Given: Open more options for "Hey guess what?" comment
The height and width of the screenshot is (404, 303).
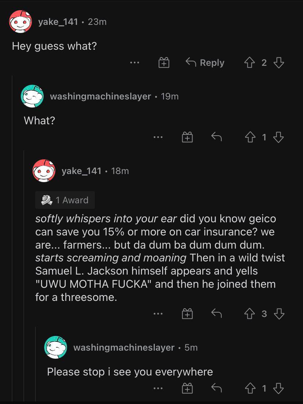Looking at the screenshot, I should point(135,63).
